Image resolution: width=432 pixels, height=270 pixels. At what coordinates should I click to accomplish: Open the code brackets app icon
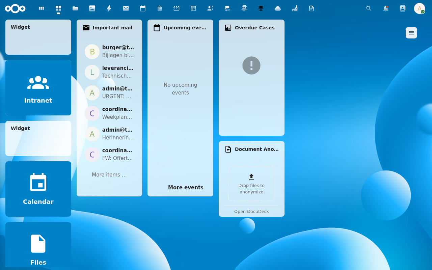[177, 8]
